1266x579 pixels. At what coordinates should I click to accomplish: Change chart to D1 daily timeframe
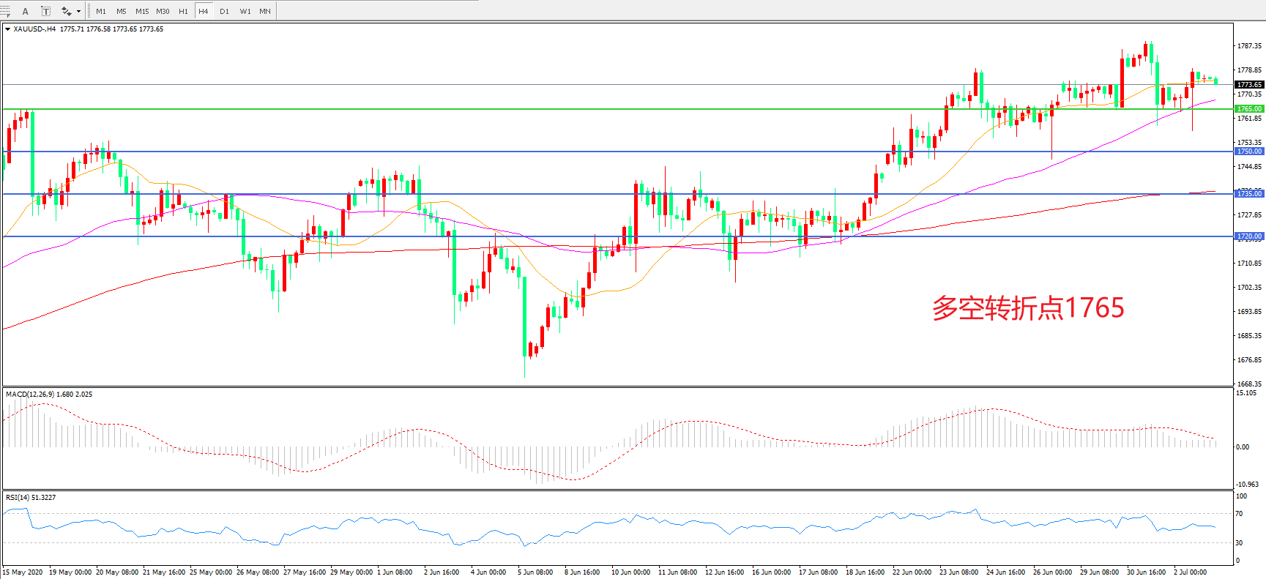(x=224, y=11)
